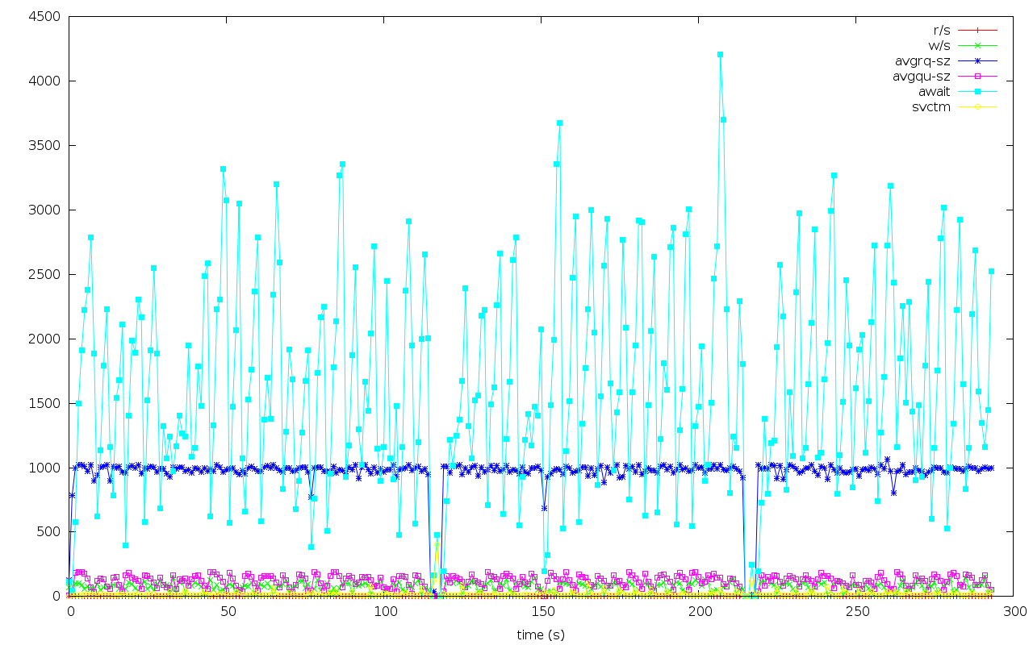Click the cyan await legend line sample

[x=977, y=91]
